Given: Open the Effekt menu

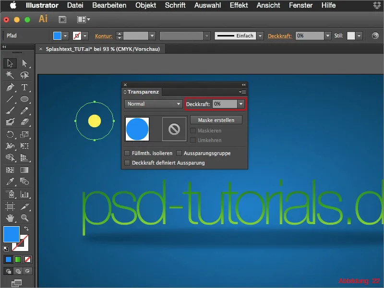Looking at the screenshot, I should pyautogui.click(x=239, y=5).
